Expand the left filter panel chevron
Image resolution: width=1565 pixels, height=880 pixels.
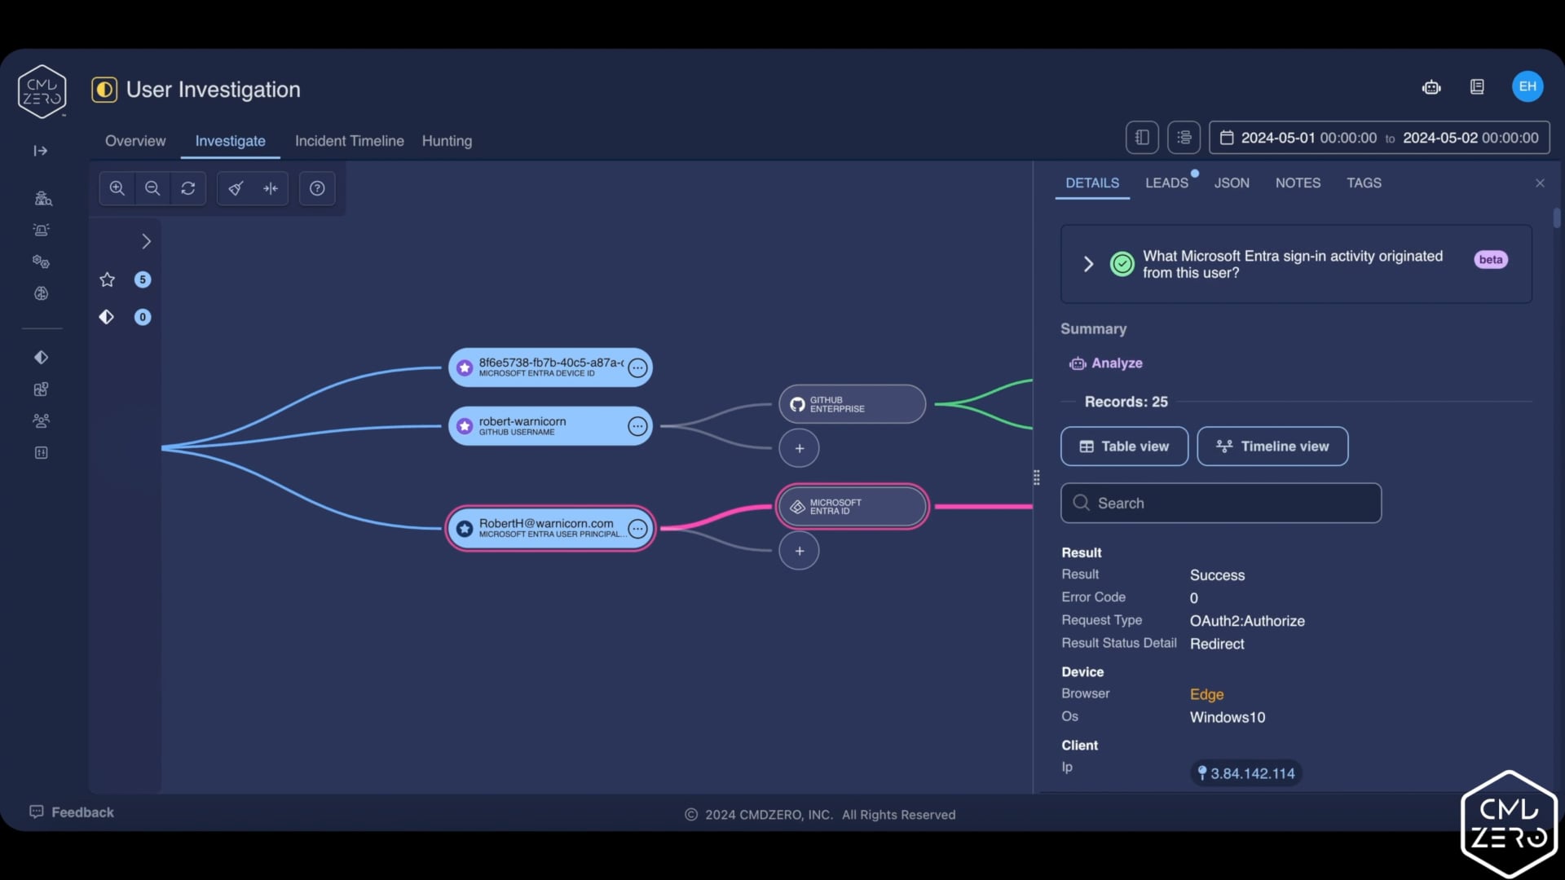[x=147, y=241]
